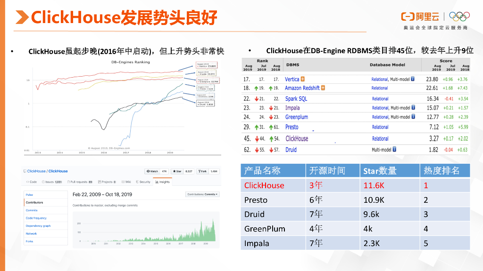
Task: Click the 2.3K cell in the Impala row
Action: coord(390,243)
